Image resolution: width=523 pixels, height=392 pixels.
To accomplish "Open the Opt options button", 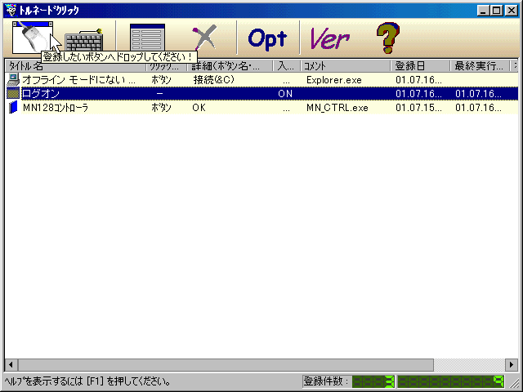I will tap(267, 38).
